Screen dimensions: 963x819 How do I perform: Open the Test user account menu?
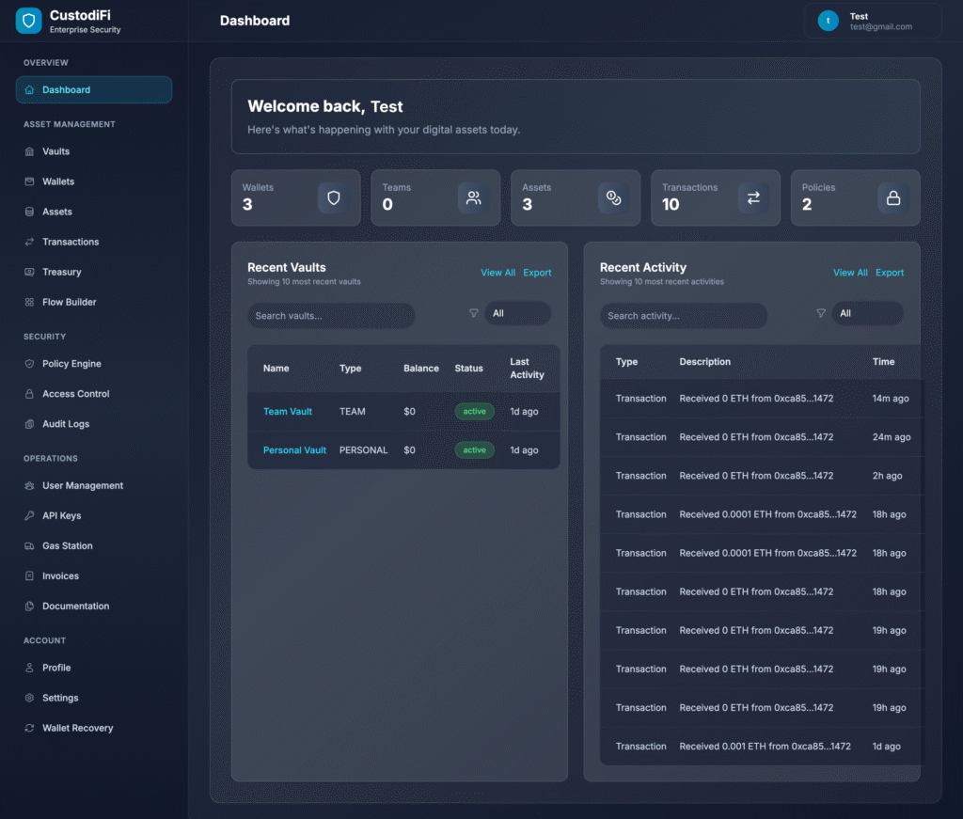(x=873, y=21)
